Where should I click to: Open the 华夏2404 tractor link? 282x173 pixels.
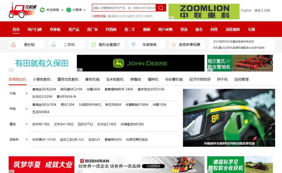93,89
